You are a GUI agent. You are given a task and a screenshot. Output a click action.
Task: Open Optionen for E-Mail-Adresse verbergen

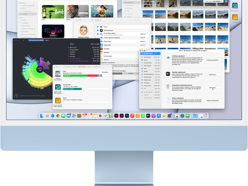143,38
